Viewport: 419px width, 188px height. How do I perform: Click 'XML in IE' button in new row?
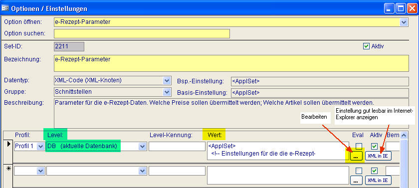coord(378,180)
